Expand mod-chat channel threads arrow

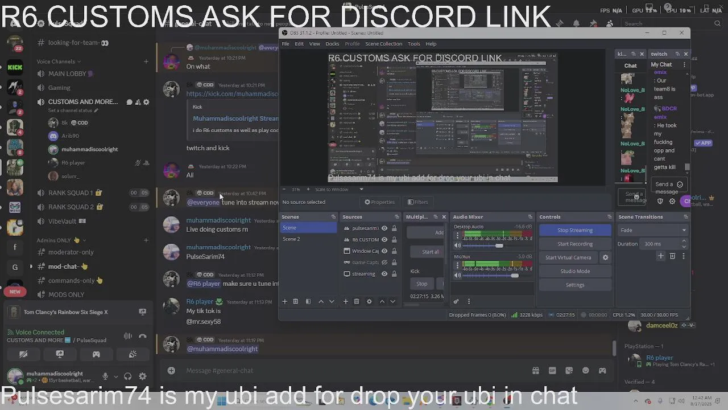click(31, 266)
